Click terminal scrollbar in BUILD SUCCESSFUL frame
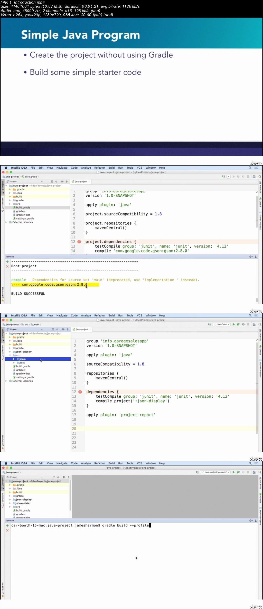Image resolution: width=263 pixels, height=609 pixels. pyautogui.click(x=257, y=300)
